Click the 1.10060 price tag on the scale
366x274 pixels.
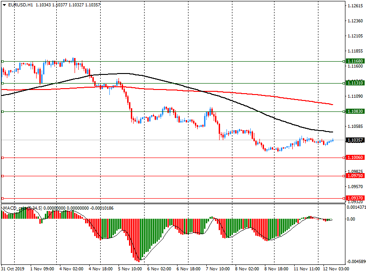click(x=355, y=158)
